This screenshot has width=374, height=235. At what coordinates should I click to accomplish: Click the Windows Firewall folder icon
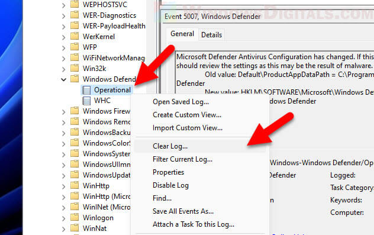[75, 111]
